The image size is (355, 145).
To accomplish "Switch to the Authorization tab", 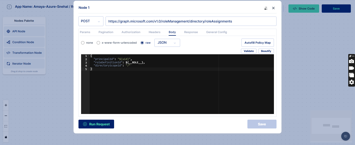I will pyautogui.click(x=131, y=32).
